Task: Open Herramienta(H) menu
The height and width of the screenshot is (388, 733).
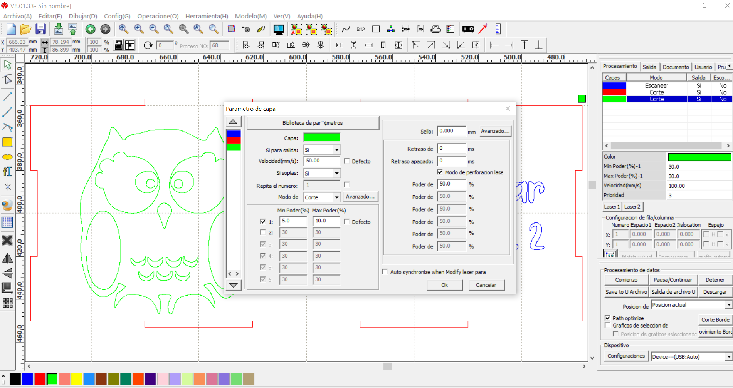Action: point(207,16)
